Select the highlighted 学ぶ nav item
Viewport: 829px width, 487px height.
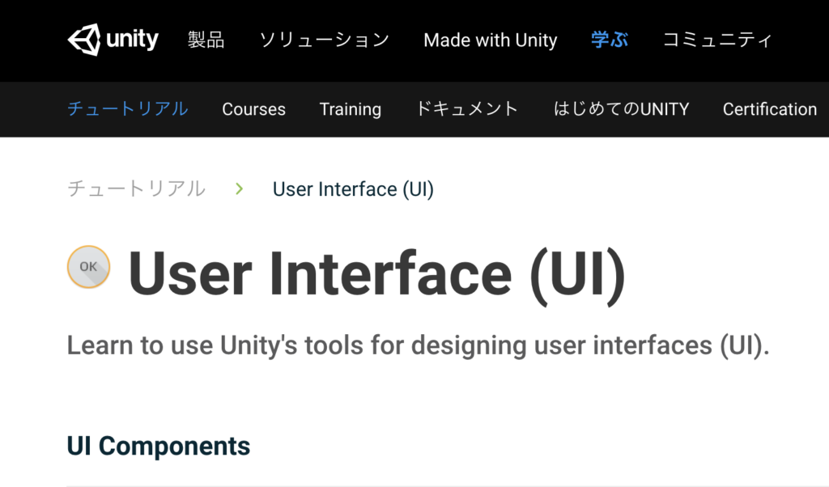click(x=610, y=40)
